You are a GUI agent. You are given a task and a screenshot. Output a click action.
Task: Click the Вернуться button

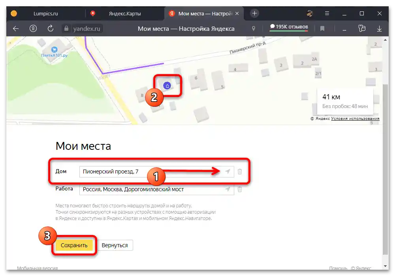point(115,245)
